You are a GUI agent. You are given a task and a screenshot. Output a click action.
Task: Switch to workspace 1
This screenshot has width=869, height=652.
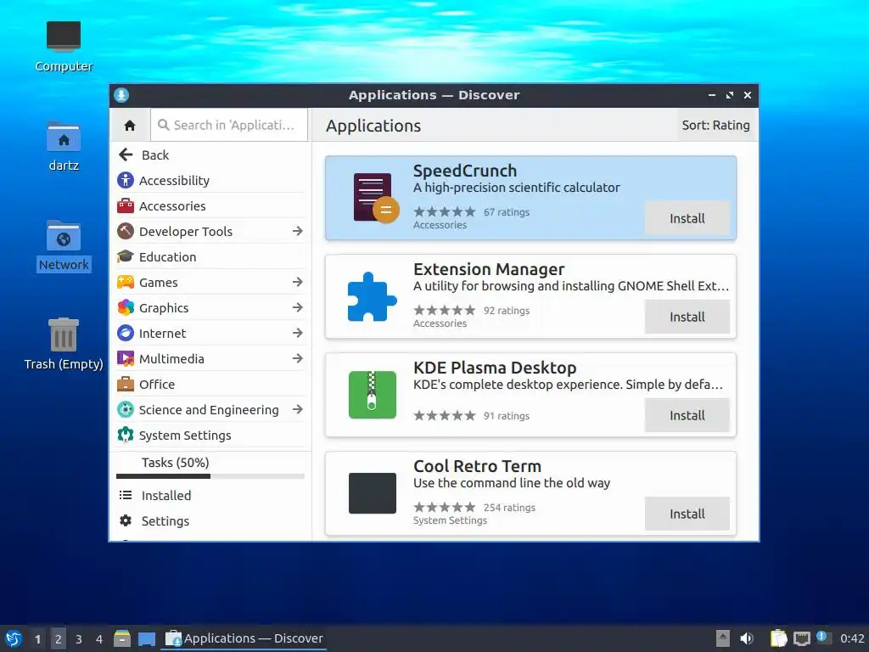pyautogui.click(x=37, y=638)
